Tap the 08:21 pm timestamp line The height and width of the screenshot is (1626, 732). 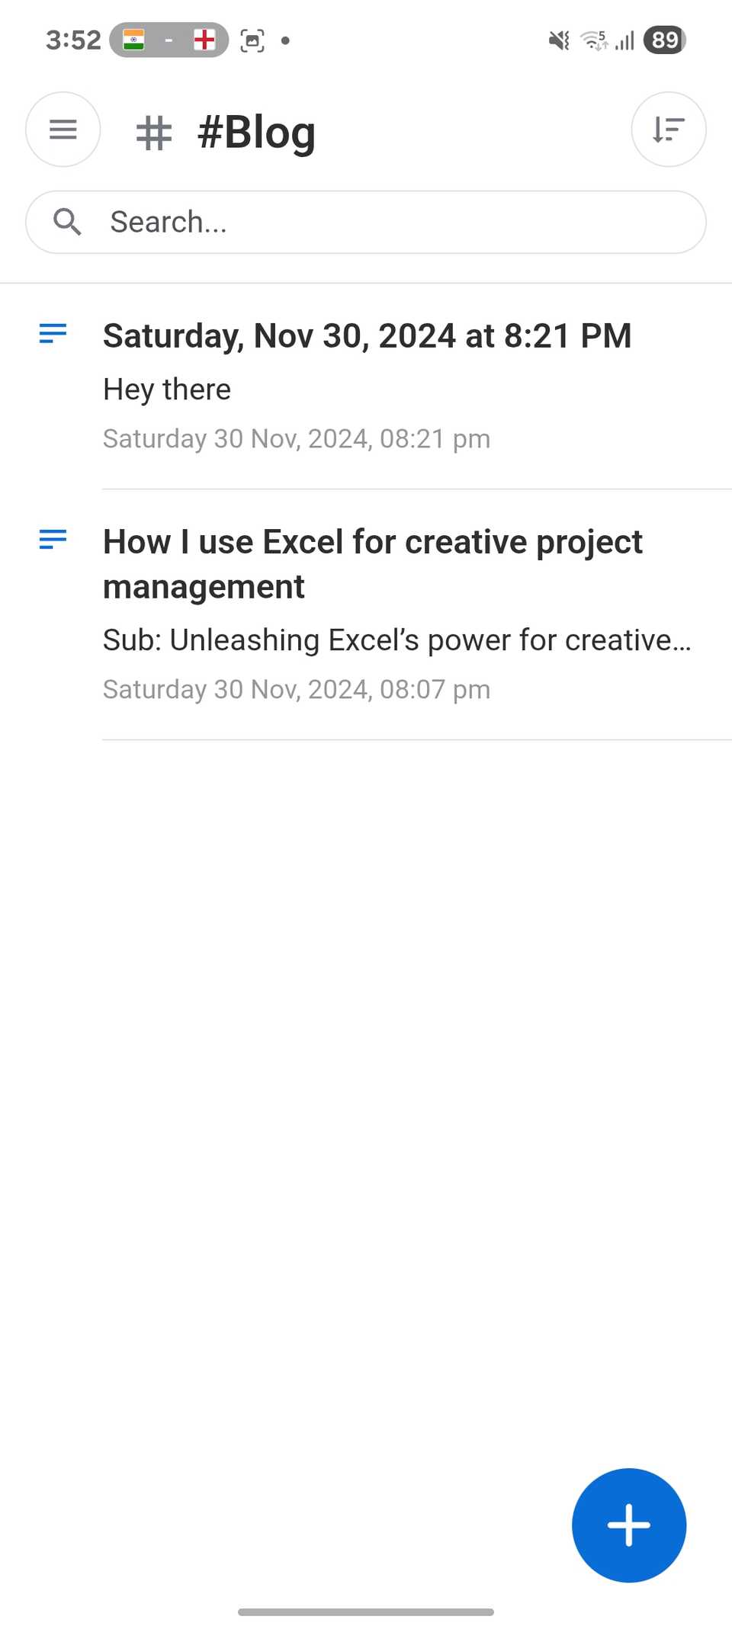tap(297, 439)
